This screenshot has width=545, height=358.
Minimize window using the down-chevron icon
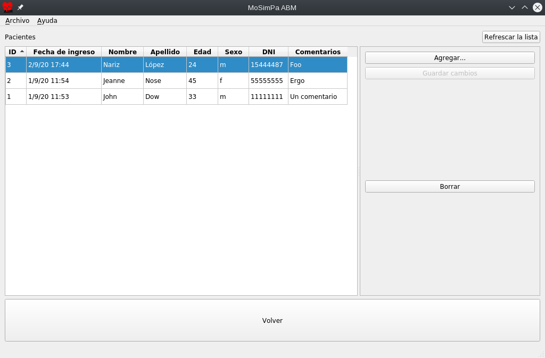click(x=512, y=7)
